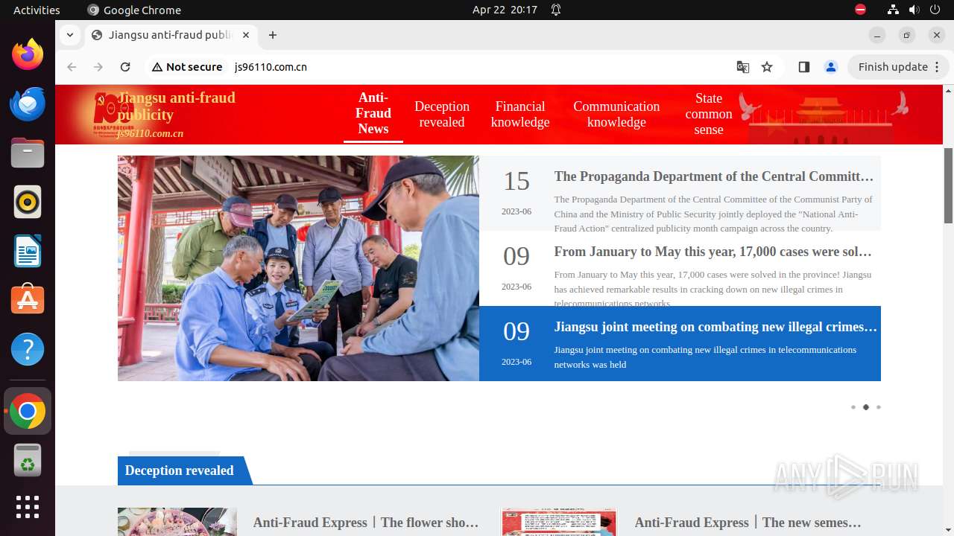Open the flower shop article thumbnail
This screenshot has width=954, height=536.
[177, 522]
